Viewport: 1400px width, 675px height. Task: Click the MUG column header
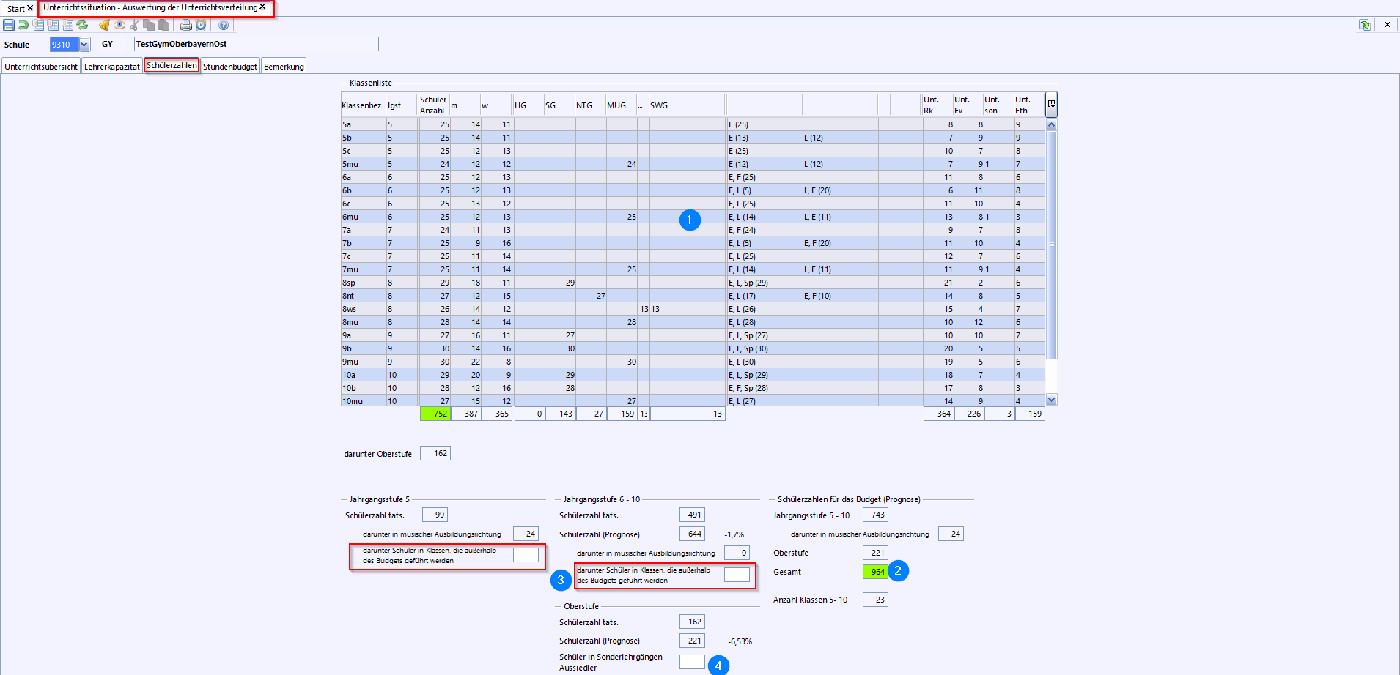[x=621, y=105]
